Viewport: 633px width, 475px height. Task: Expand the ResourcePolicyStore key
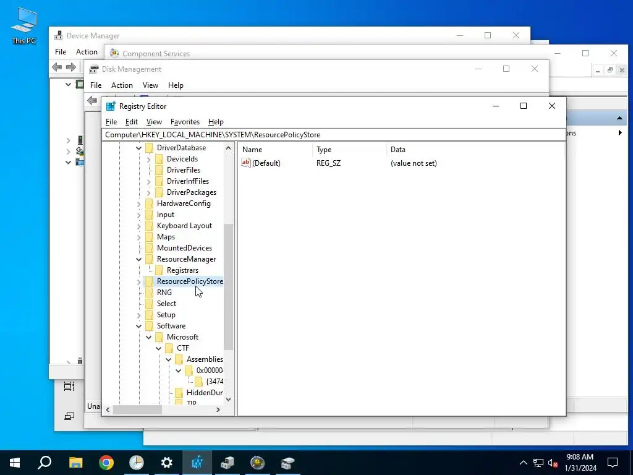tap(138, 281)
